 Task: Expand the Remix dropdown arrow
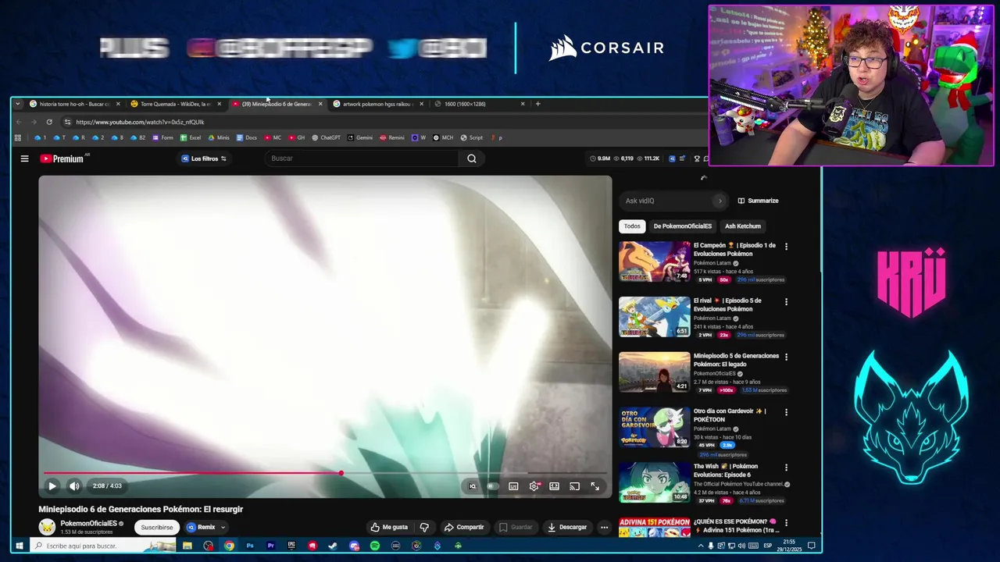[223, 527]
